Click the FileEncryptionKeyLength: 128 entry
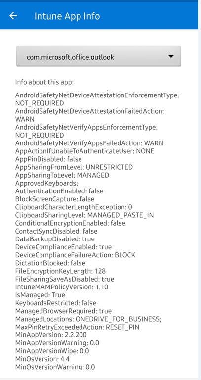This screenshot has width=201, height=380. coord(60,271)
